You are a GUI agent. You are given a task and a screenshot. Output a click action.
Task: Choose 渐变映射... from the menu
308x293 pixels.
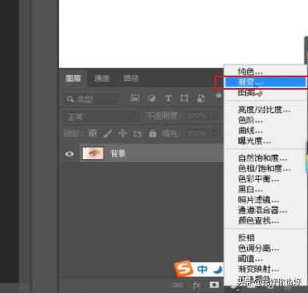click(x=265, y=269)
